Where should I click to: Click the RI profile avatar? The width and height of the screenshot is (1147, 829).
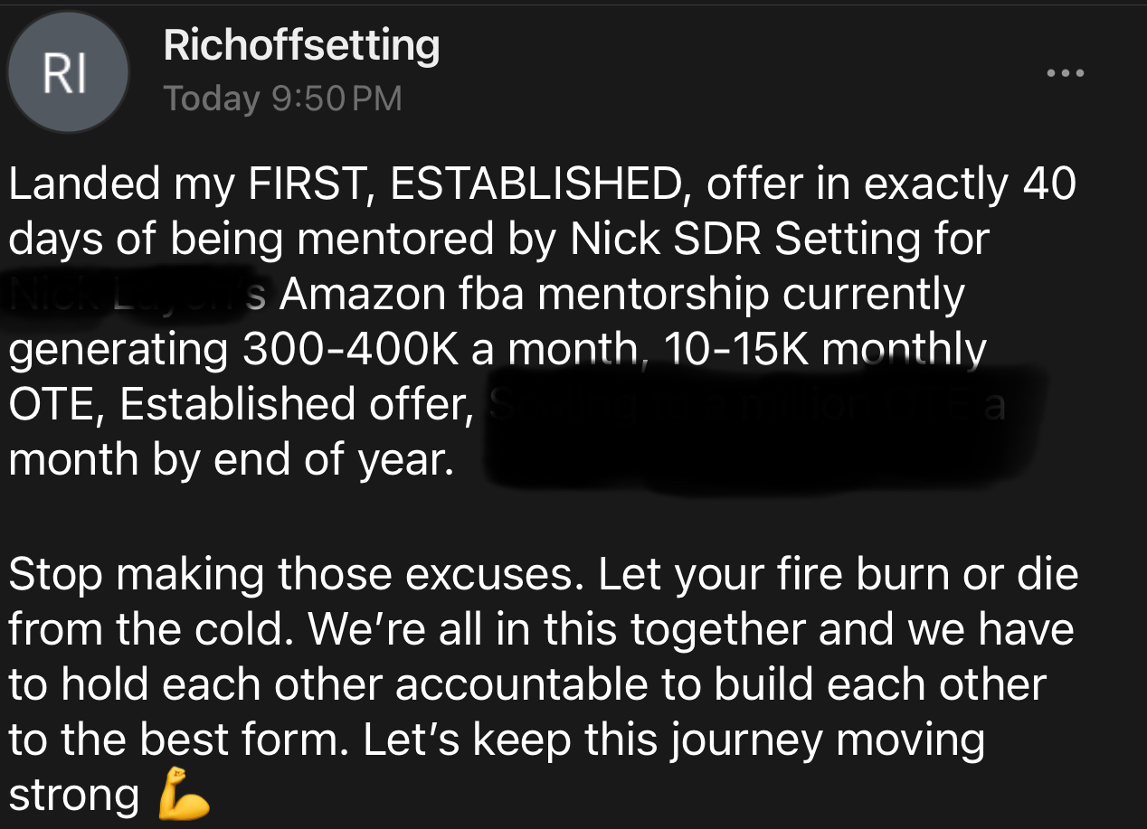67,73
